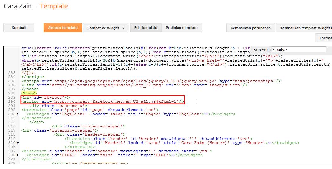Click the Format button
The image size is (332, 169).
pos(324,38)
